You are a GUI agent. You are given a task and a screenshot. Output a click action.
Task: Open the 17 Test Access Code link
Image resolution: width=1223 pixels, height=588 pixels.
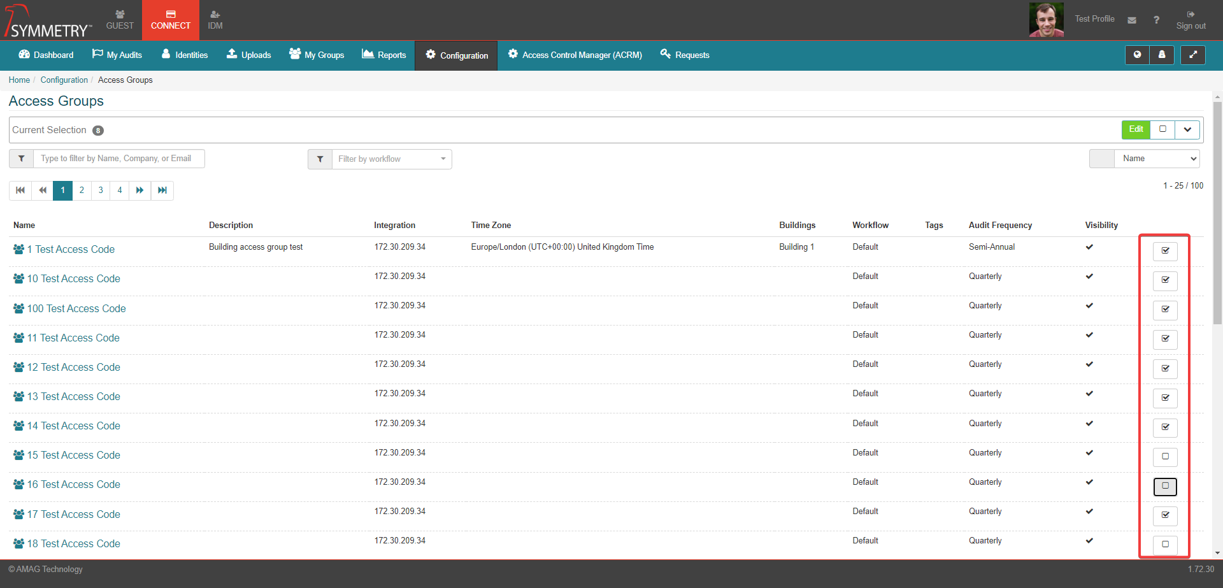point(74,514)
